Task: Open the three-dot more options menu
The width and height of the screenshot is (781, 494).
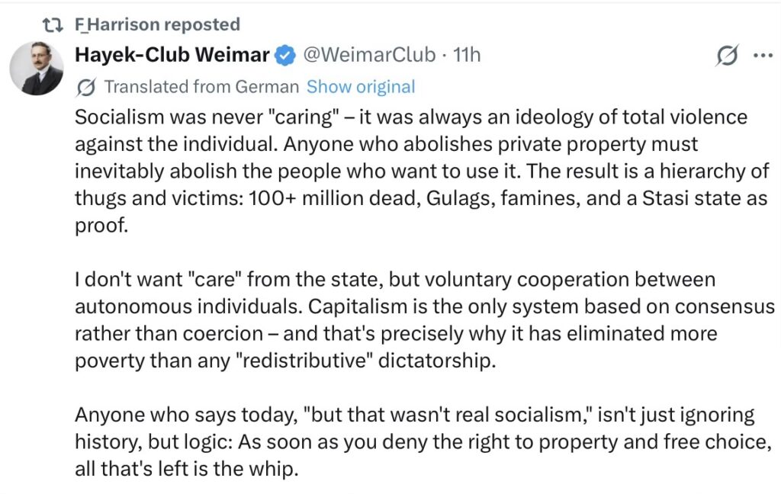Action: 763,56
